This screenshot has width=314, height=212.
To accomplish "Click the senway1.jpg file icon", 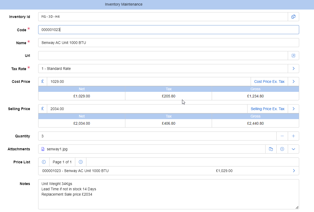I will [x=43, y=149].
